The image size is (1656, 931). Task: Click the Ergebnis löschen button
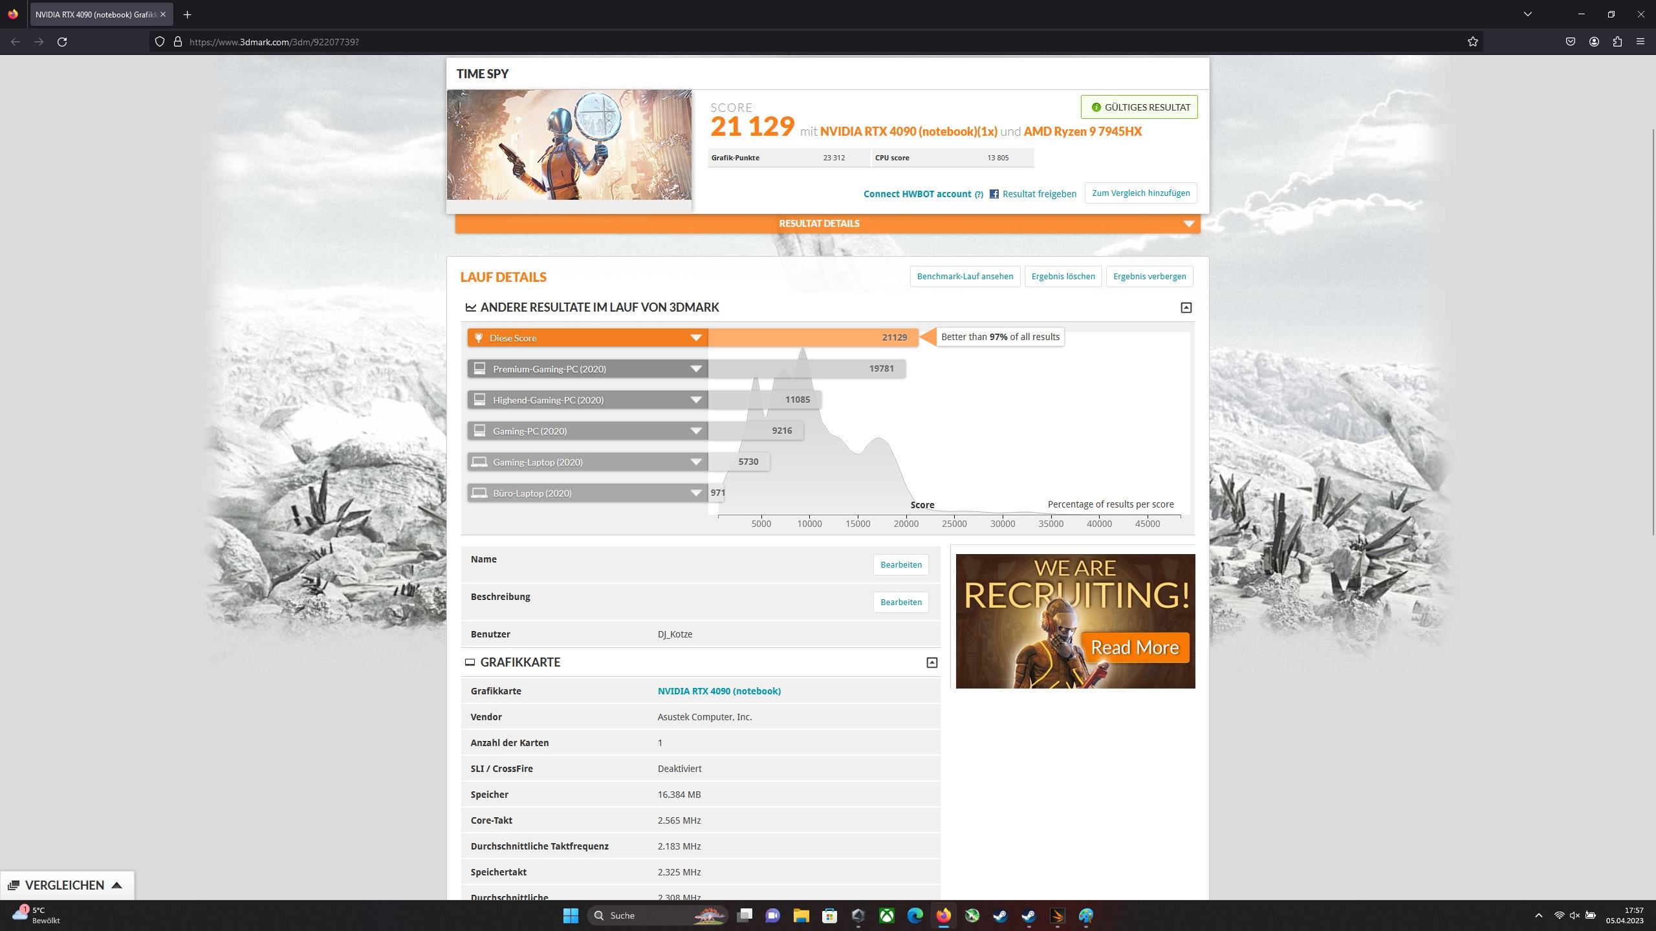1063,277
